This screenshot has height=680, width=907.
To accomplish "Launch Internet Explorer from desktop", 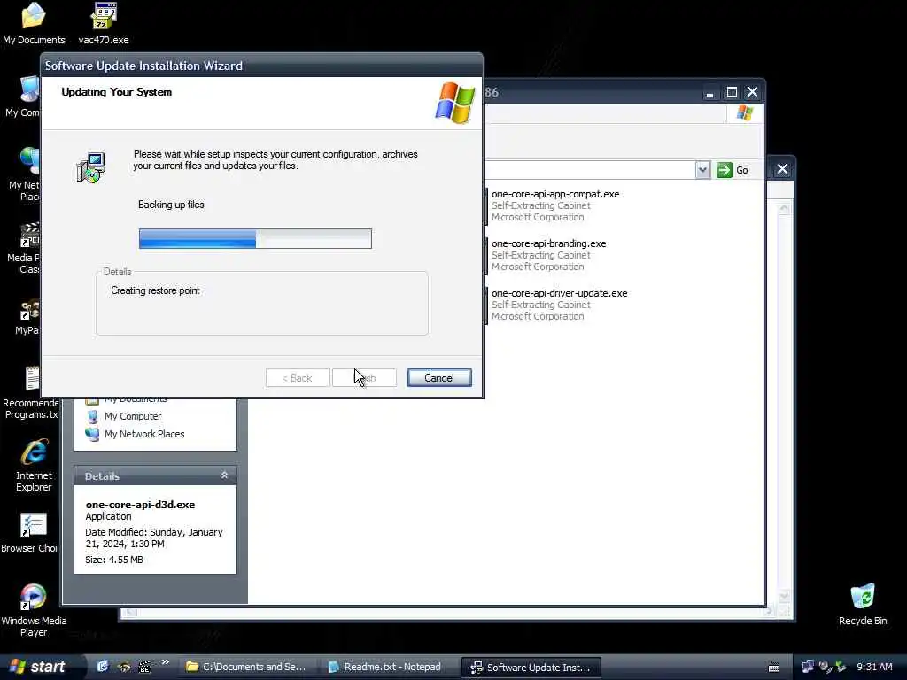I will coord(34,466).
